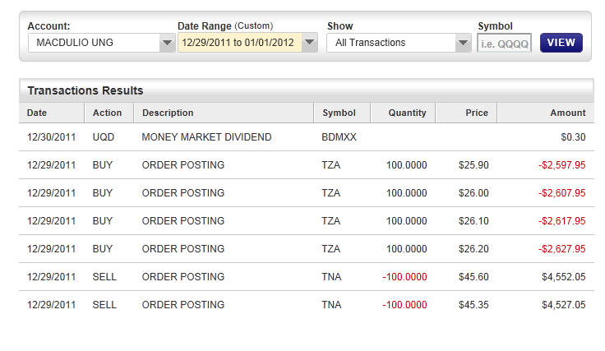
Task: Sort by the Action column header
Action: point(107,113)
